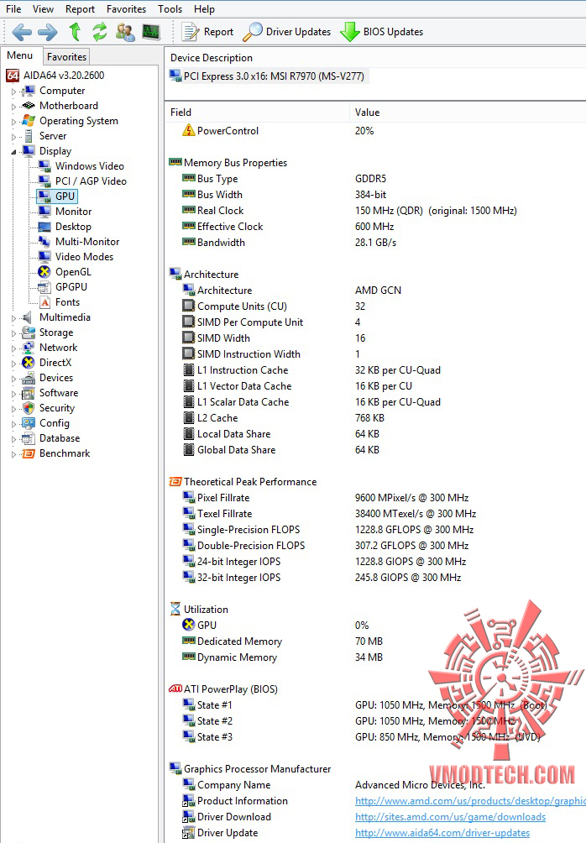
Task: Click the Config icon in the tree
Action: tap(29, 423)
